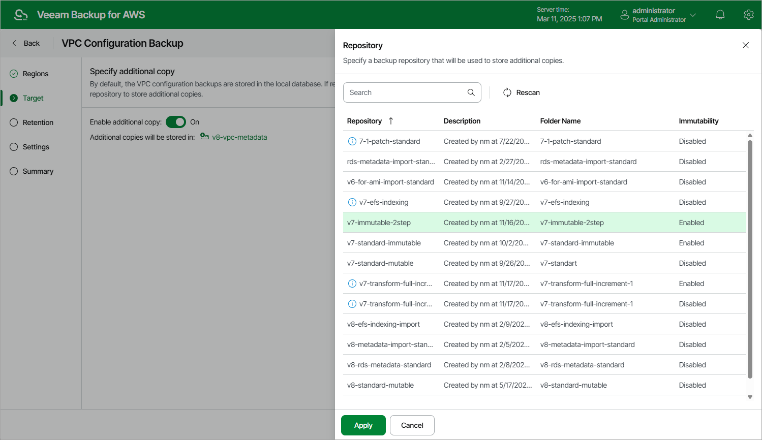This screenshot has height=440, width=762.
Task: Toggle the Enable additional copy switch
Action: (176, 122)
